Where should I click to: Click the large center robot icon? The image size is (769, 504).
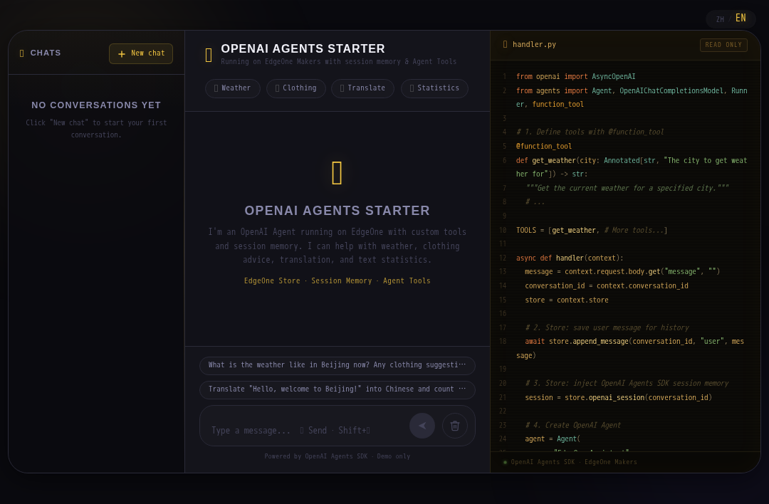pos(337,173)
